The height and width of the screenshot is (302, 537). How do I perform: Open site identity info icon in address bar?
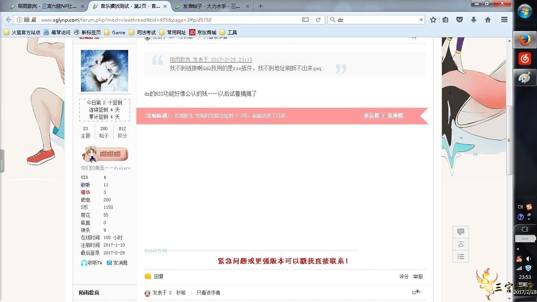pos(19,20)
